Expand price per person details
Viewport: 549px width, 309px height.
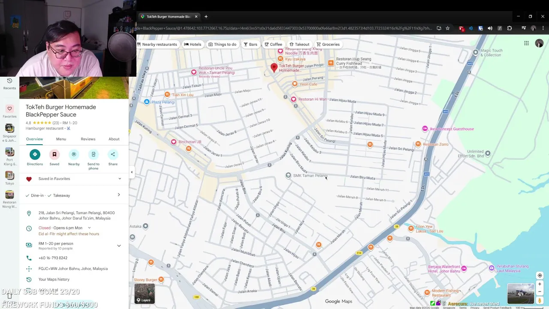[x=119, y=246]
